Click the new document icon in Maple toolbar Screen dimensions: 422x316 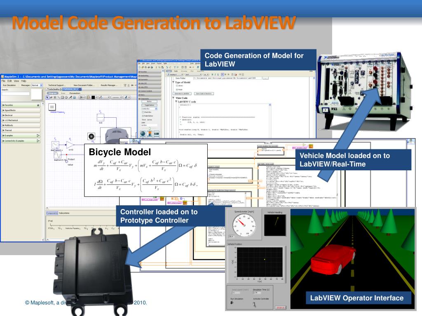point(140,67)
